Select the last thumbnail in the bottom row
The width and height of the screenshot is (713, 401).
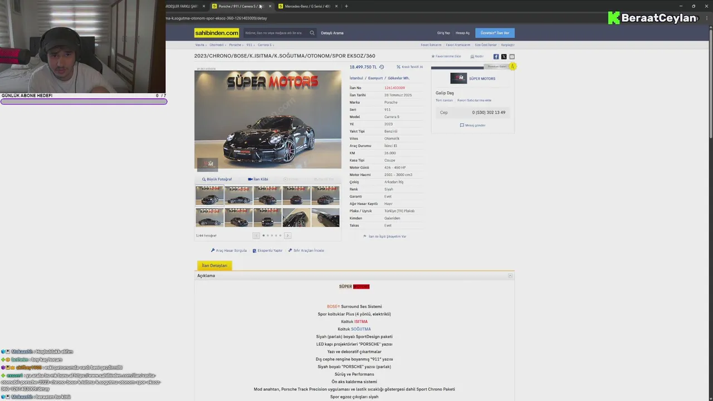tap(325, 217)
